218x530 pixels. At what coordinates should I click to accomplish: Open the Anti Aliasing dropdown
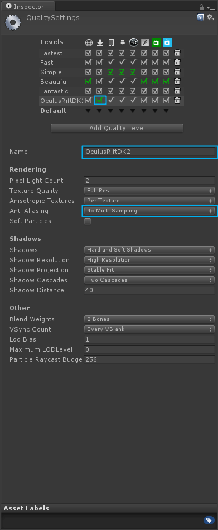[149, 211]
